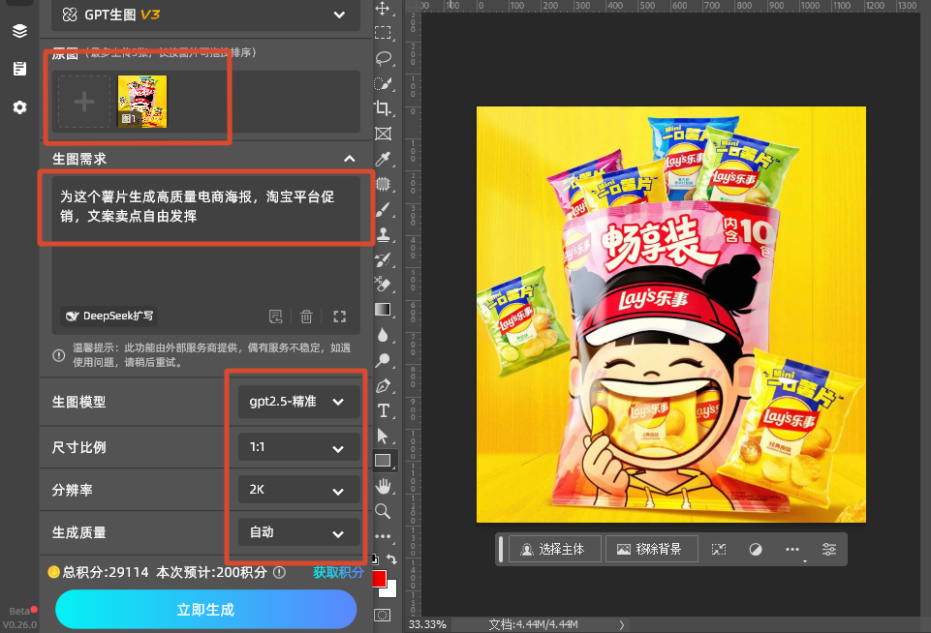Select the Path Selection arrow tool
The height and width of the screenshot is (633, 931).
click(x=383, y=436)
